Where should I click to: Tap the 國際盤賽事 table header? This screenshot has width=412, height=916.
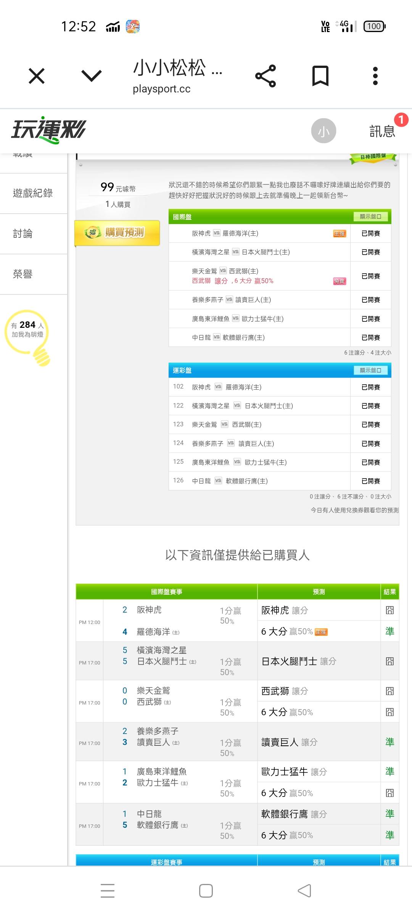click(x=166, y=592)
